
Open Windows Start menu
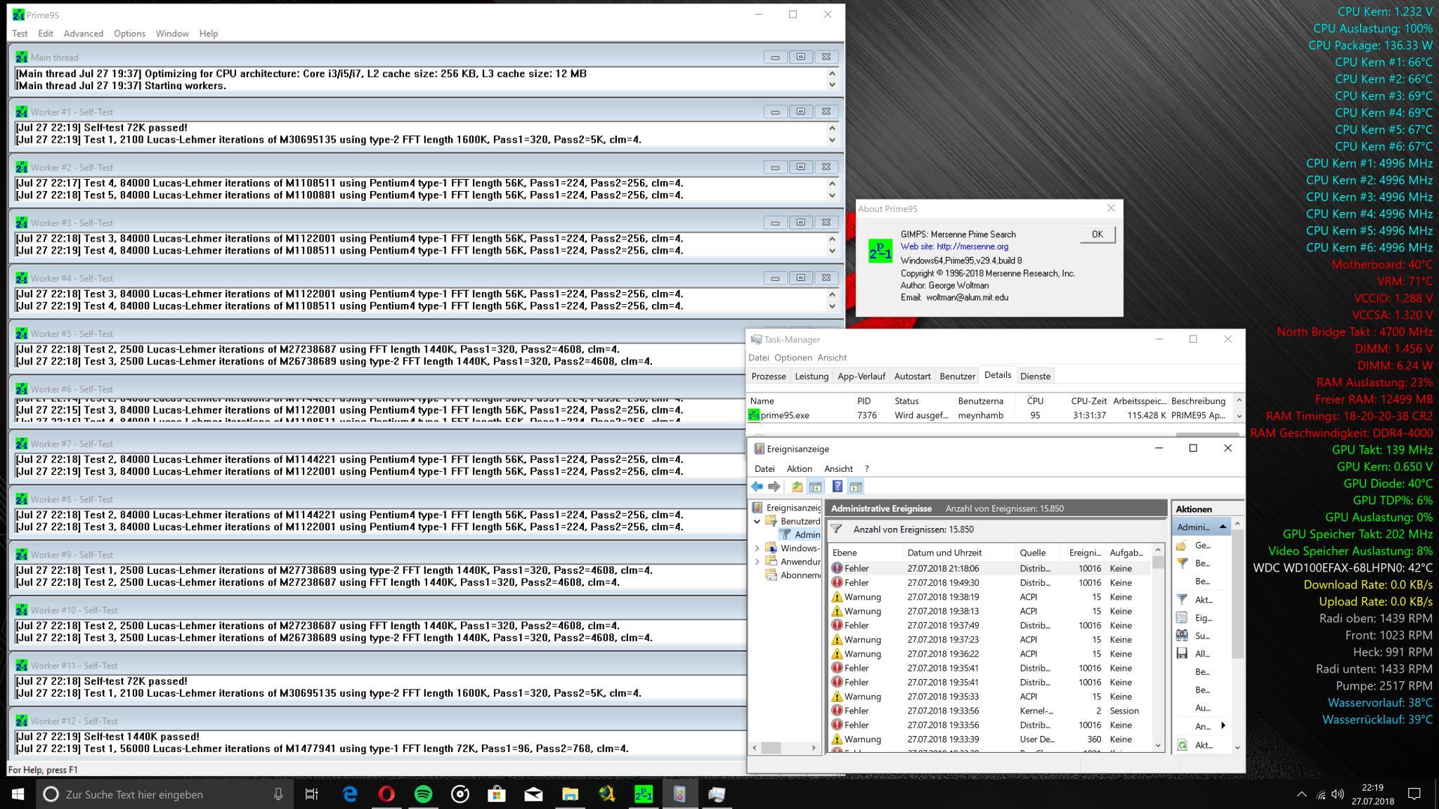tap(18, 794)
